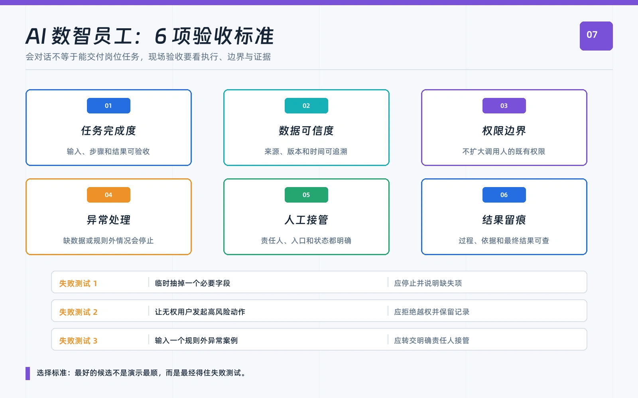Click the text 让无权用户发起高风险动作
The height and width of the screenshot is (398, 638).
[x=200, y=312]
